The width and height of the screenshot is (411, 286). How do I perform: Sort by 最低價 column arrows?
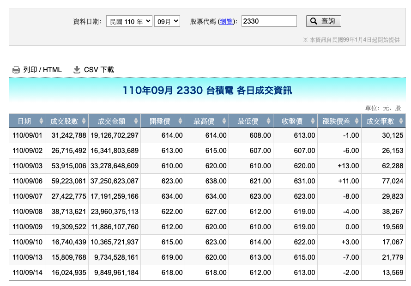tap(268, 121)
